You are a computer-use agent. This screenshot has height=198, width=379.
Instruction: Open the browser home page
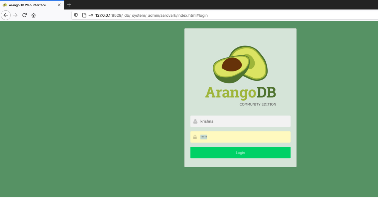(33, 15)
